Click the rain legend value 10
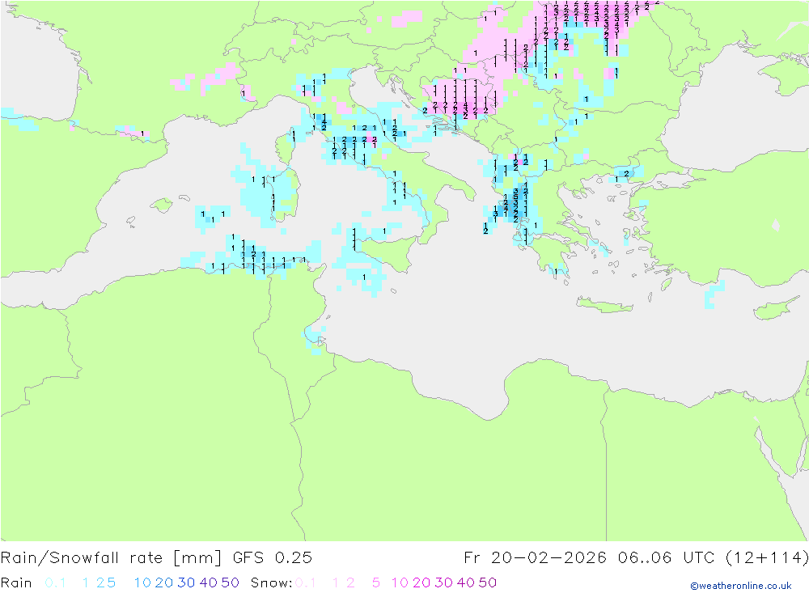 click(142, 582)
